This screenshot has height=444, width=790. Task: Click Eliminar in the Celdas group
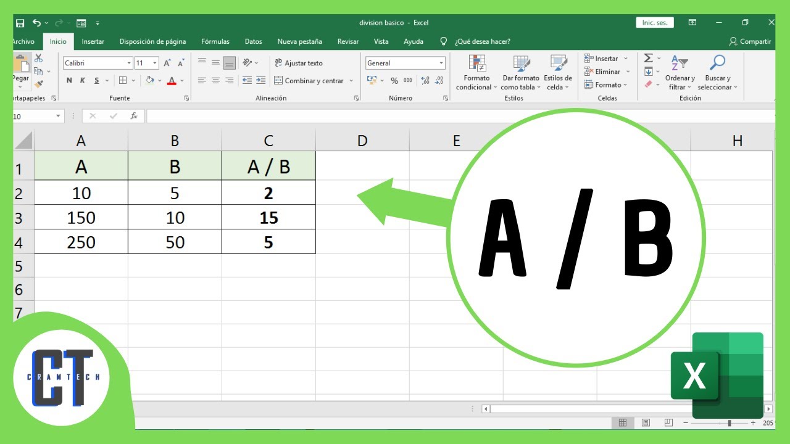[x=607, y=72]
